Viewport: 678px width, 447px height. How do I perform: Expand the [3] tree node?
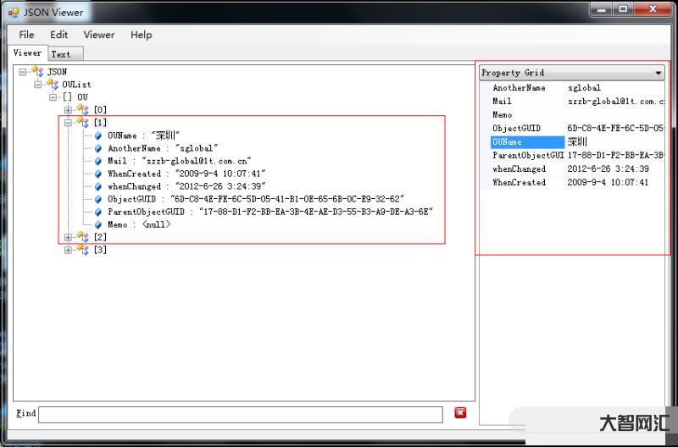69,250
